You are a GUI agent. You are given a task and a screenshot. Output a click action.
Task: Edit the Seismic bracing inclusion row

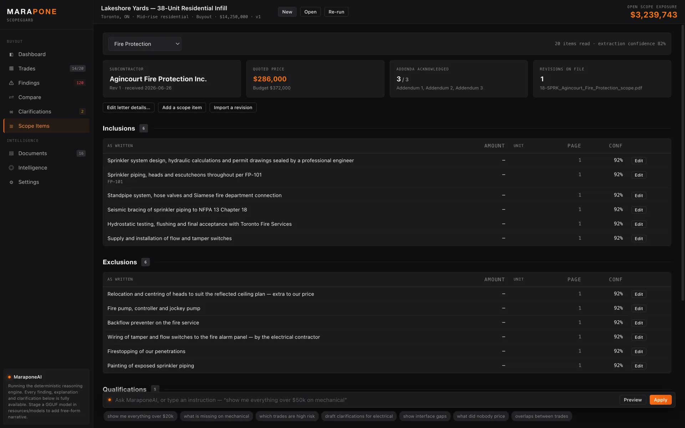(639, 210)
